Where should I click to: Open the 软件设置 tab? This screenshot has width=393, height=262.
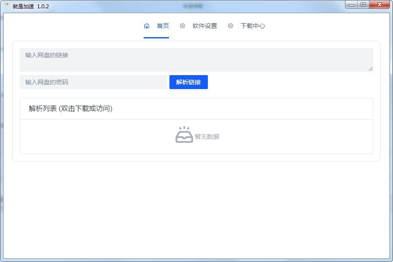pyautogui.click(x=204, y=26)
